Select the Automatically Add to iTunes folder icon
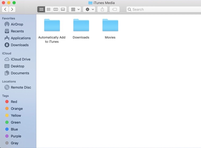The width and height of the screenshot is (201, 148). pos(52,25)
